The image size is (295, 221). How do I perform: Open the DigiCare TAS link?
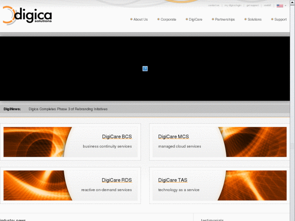173,180
